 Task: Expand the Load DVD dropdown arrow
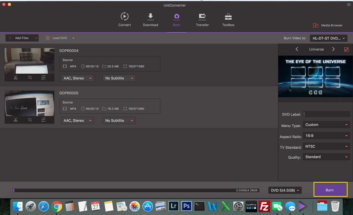point(74,38)
